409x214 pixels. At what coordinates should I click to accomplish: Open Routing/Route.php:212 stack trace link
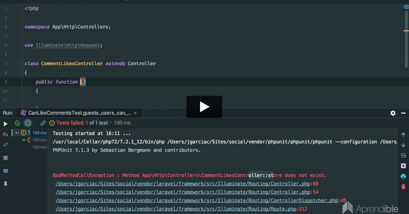pyautogui.click(x=181, y=209)
